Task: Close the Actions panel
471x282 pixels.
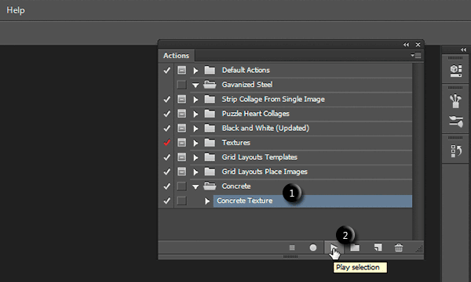Action: coord(418,45)
